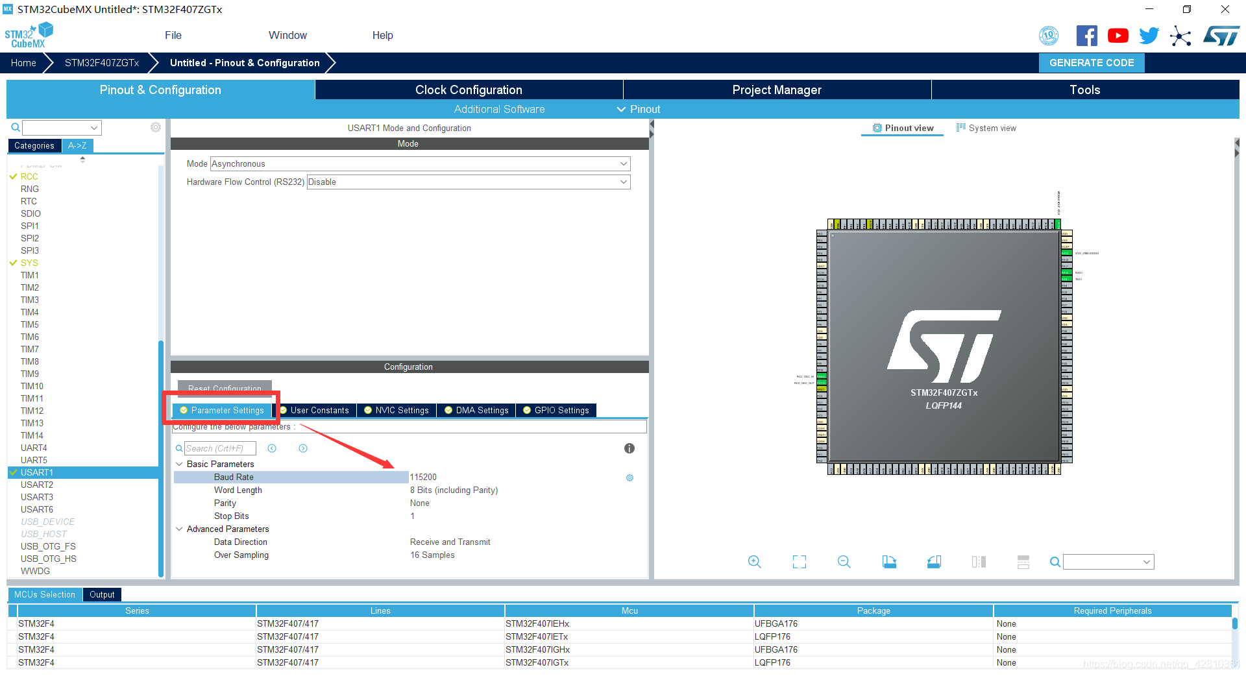The width and height of the screenshot is (1246, 676).
Task: Select the Parameter Settings tab
Action: (222, 410)
